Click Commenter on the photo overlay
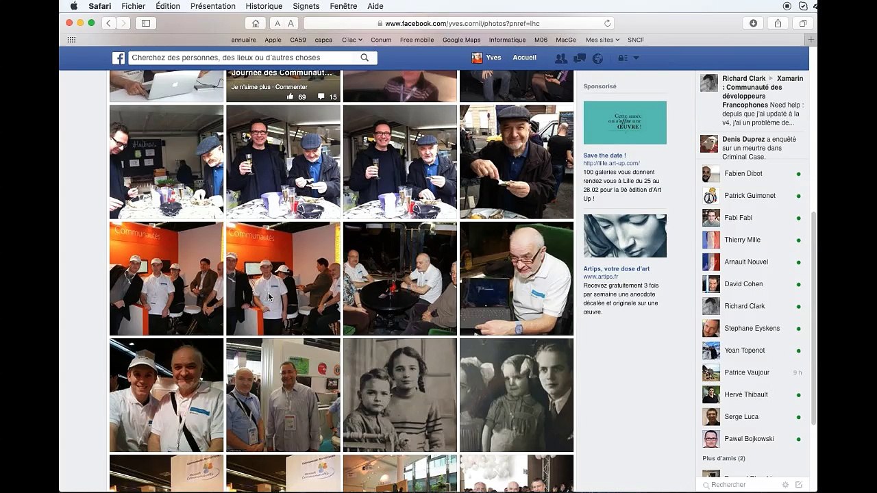The image size is (877, 493). (291, 87)
